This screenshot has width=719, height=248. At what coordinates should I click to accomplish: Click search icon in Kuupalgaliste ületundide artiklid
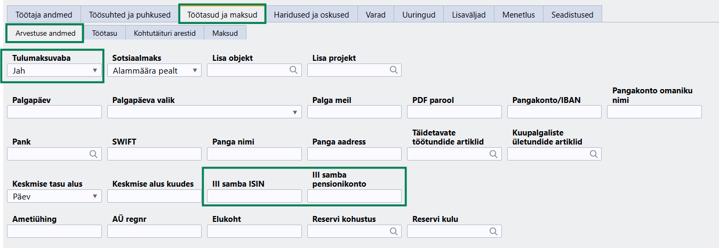click(x=594, y=154)
